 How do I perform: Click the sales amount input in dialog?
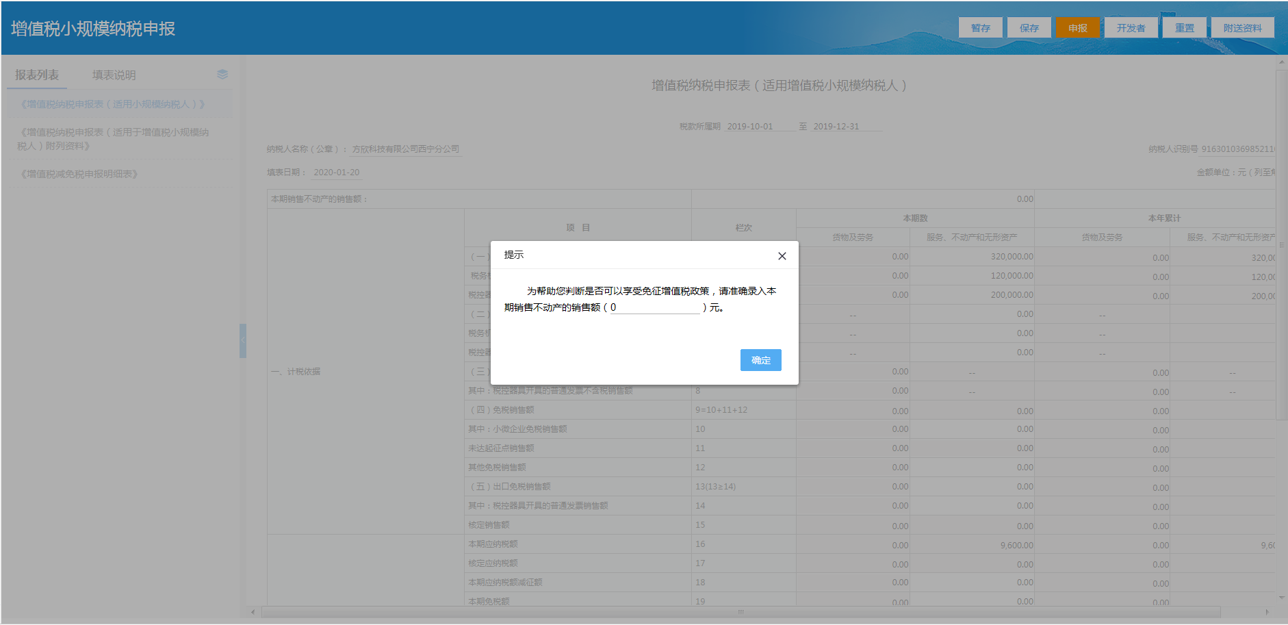point(654,309)
